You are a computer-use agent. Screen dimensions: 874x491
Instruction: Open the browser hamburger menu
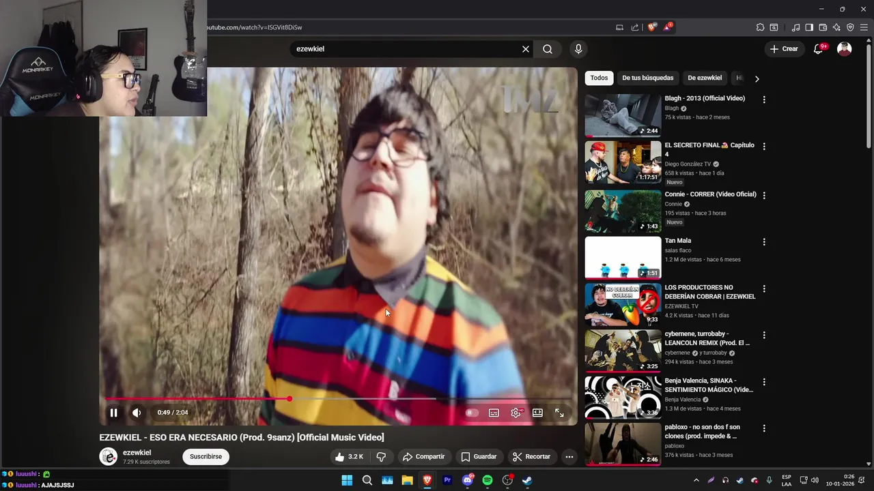pos(864,27)
